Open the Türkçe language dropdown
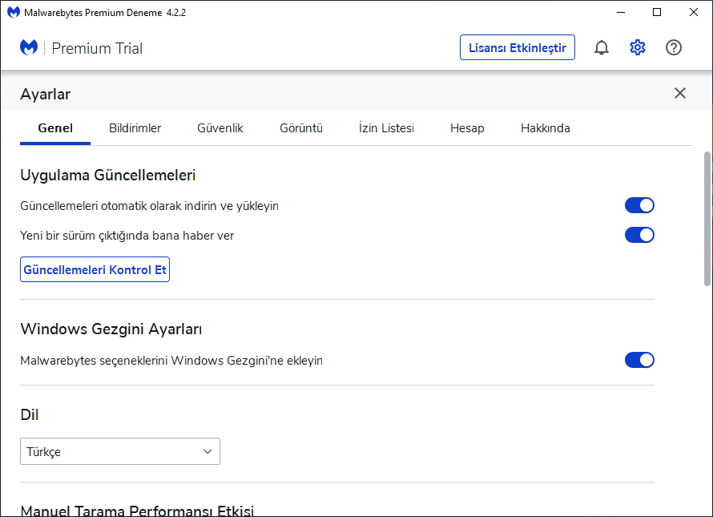This screenshot has height=517, width=713. [120, 451]
